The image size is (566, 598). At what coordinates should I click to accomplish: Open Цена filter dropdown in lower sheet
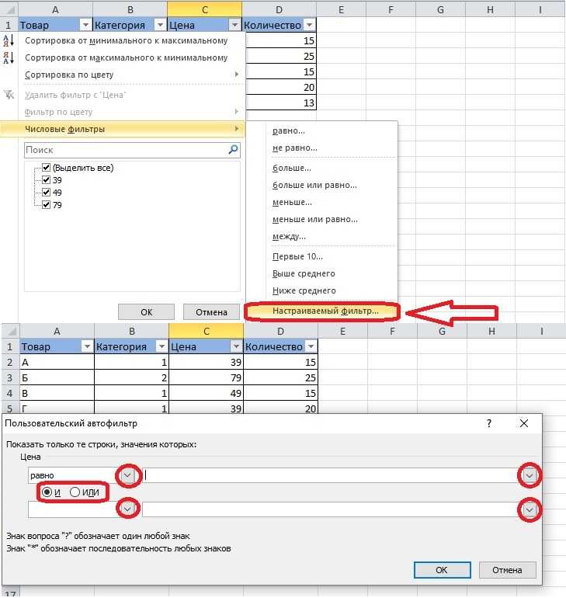(236, 346)
